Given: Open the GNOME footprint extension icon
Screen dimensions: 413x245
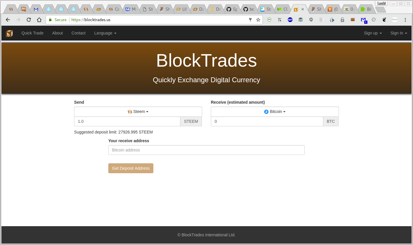Looking at the screenshot, I should point(384,20).
